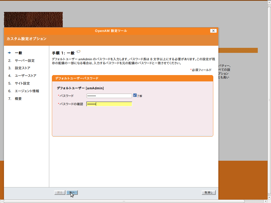This screenshot has height=203, width=271.
Task: Click the blue arrow marker beside 一般
Action: pyautogui.click(x=9, y=53)
